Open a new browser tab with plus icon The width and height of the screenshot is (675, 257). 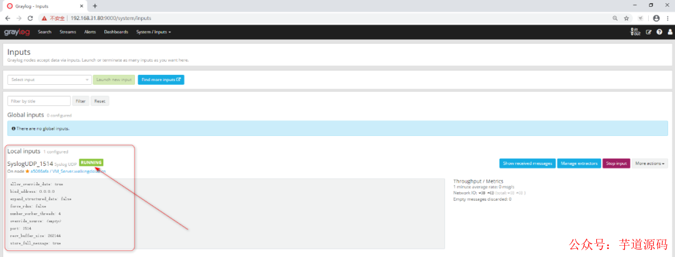[95, 6]
